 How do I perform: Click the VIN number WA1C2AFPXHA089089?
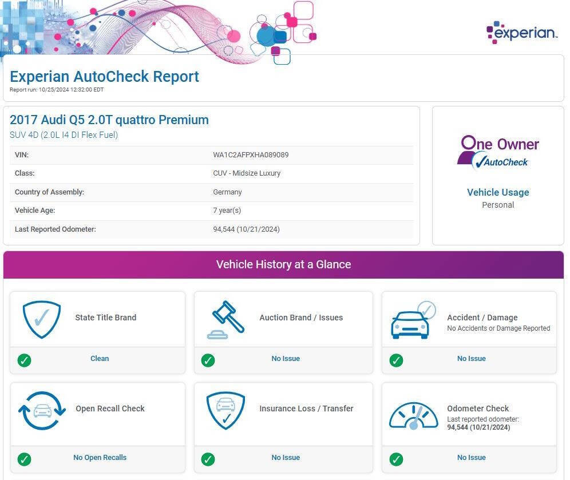(251, 155)
